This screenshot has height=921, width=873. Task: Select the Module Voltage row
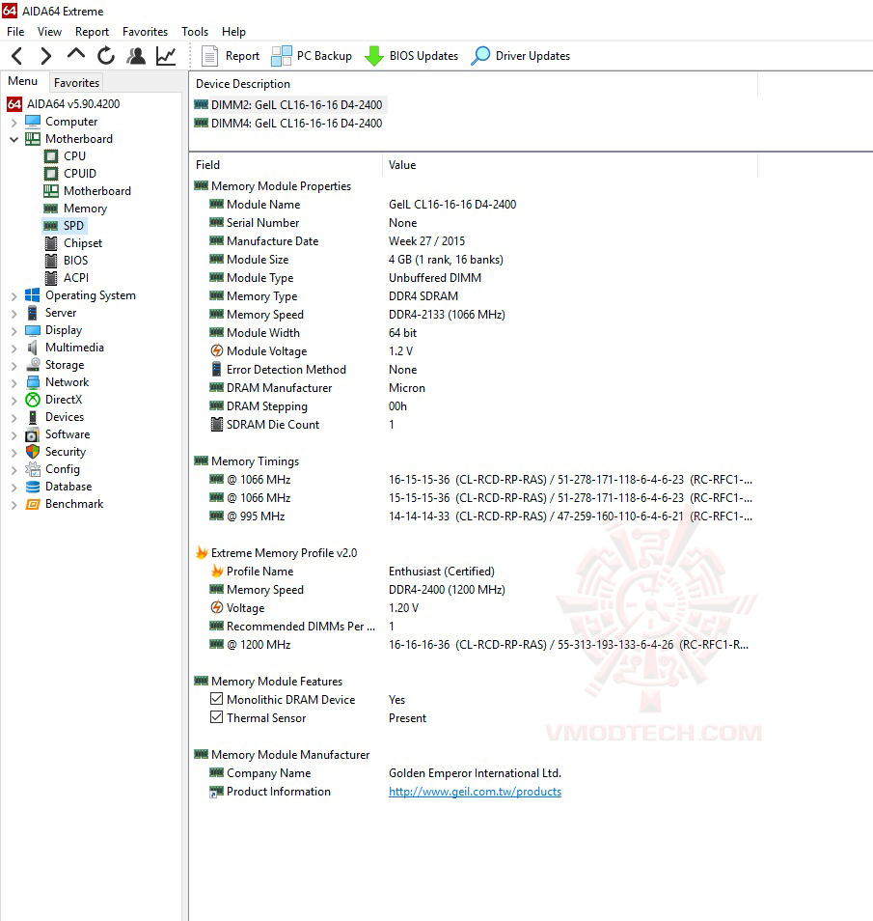474,351
